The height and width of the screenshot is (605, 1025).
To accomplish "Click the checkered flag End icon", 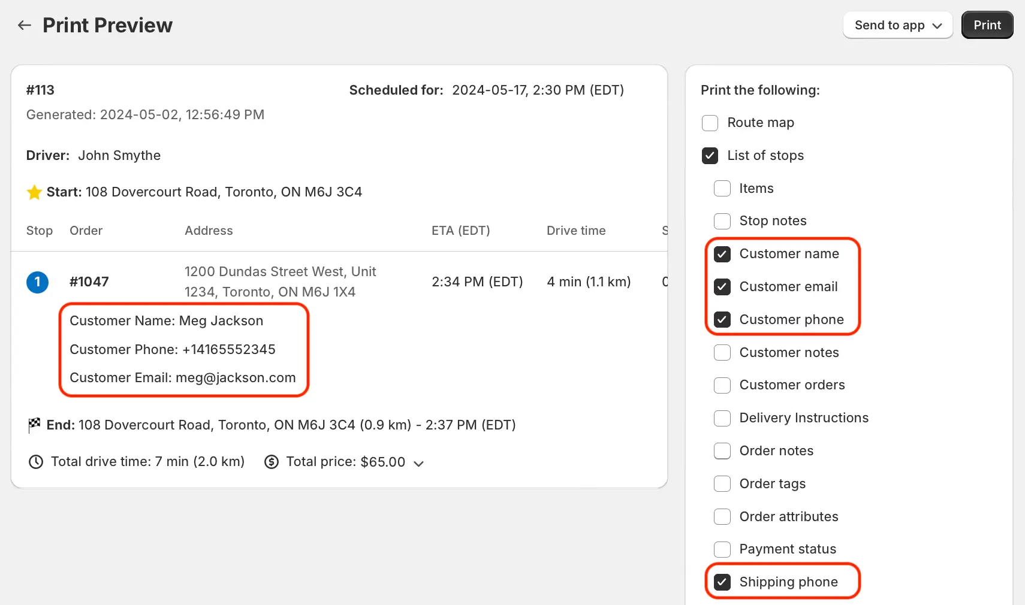I will [34, 425].
